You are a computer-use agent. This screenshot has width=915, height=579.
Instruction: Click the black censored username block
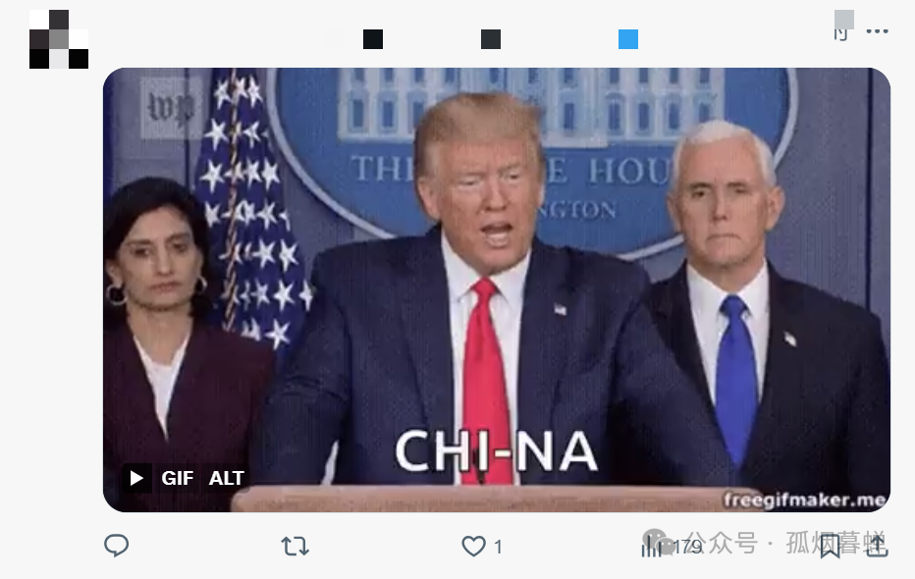click(373, 39)
